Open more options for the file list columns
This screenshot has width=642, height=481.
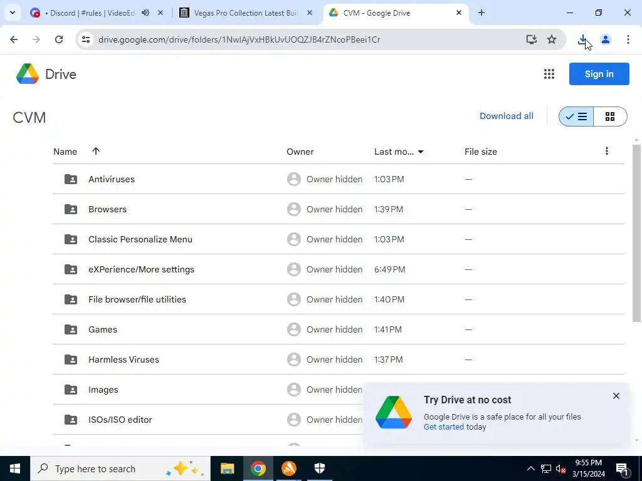click(x=607, y=151)
